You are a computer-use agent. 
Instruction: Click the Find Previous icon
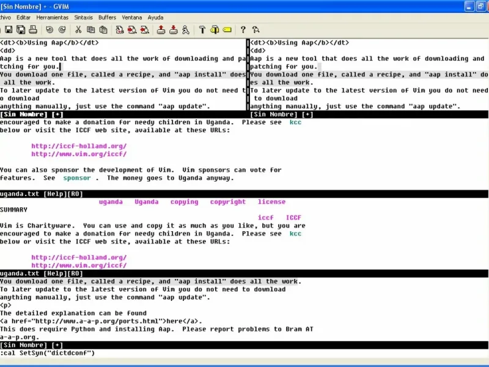coord(145,29)
